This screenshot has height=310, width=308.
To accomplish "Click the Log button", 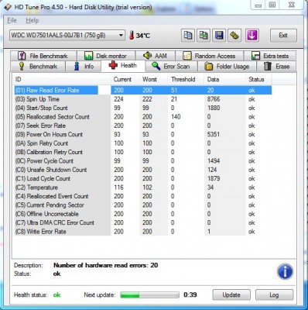I will (274, 294).
